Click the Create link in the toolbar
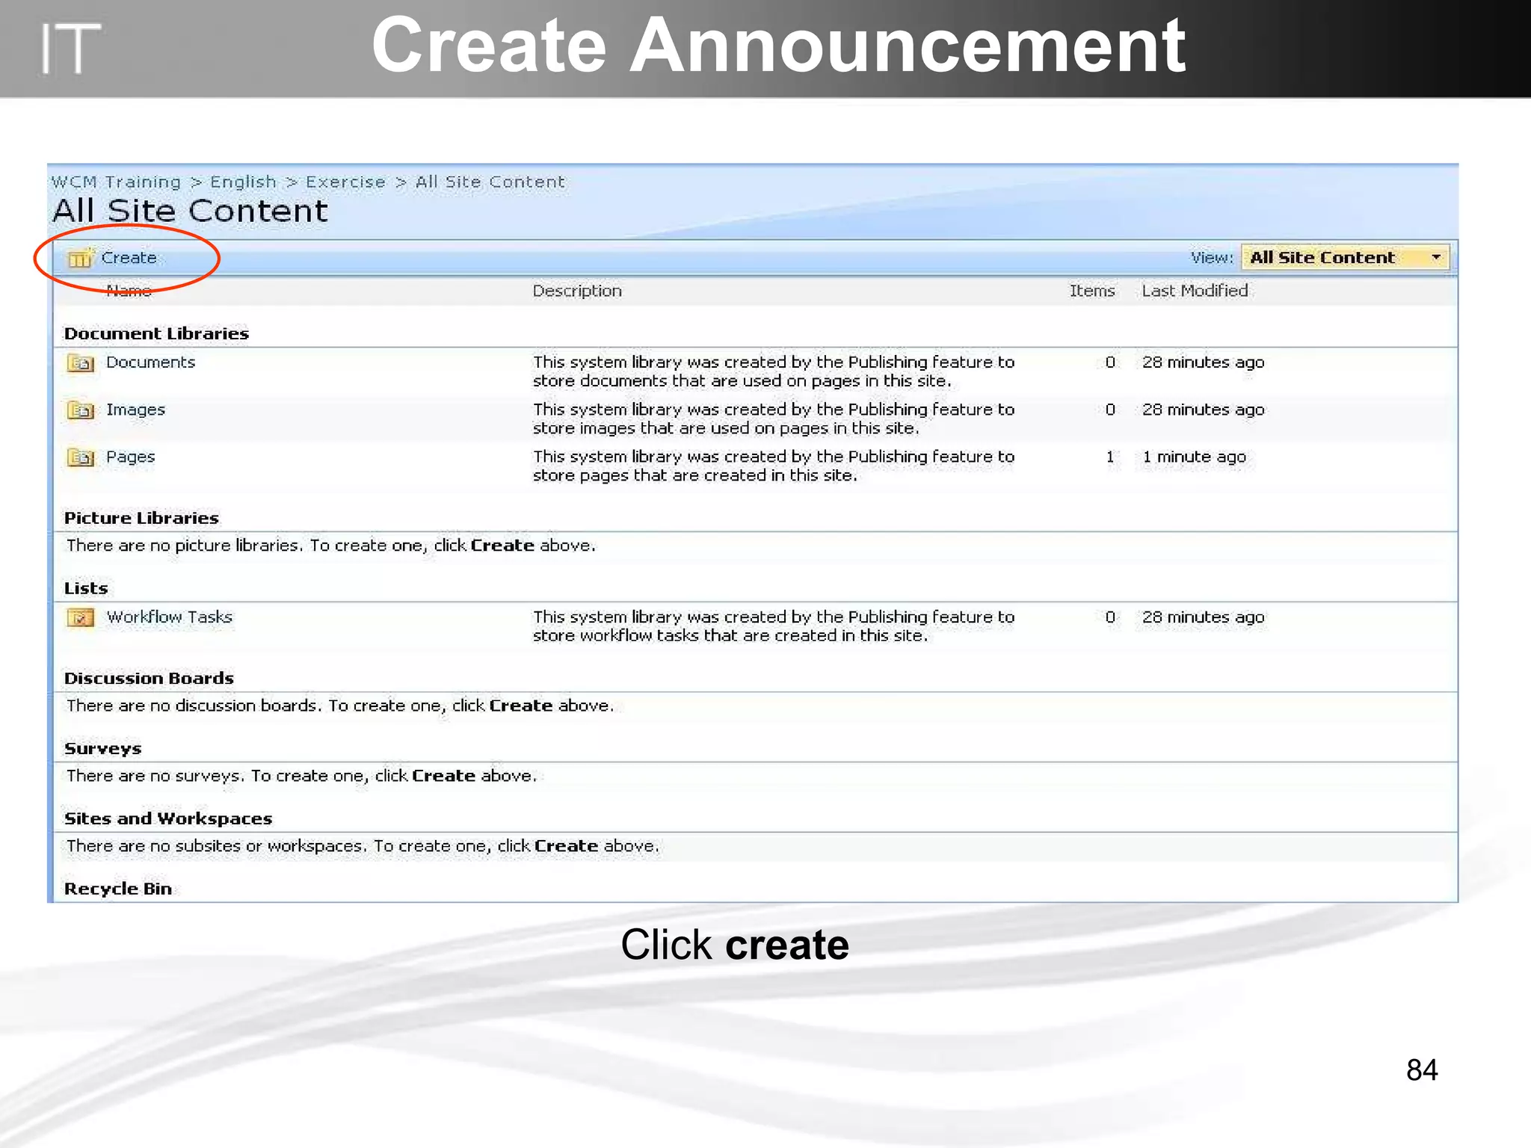This screenshot has height=1148, width=1531. pos(129,258)
